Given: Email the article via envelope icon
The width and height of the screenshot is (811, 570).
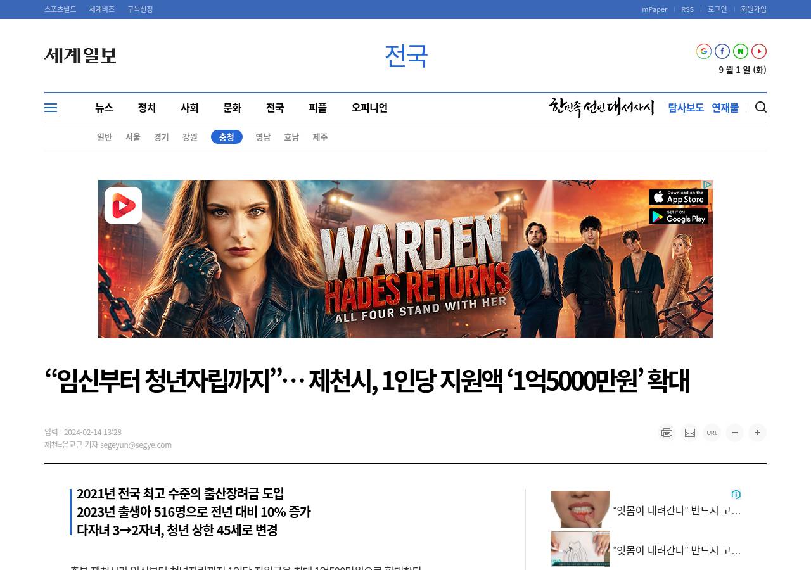Looking at the screenshot, I should (x=690, y=433).
